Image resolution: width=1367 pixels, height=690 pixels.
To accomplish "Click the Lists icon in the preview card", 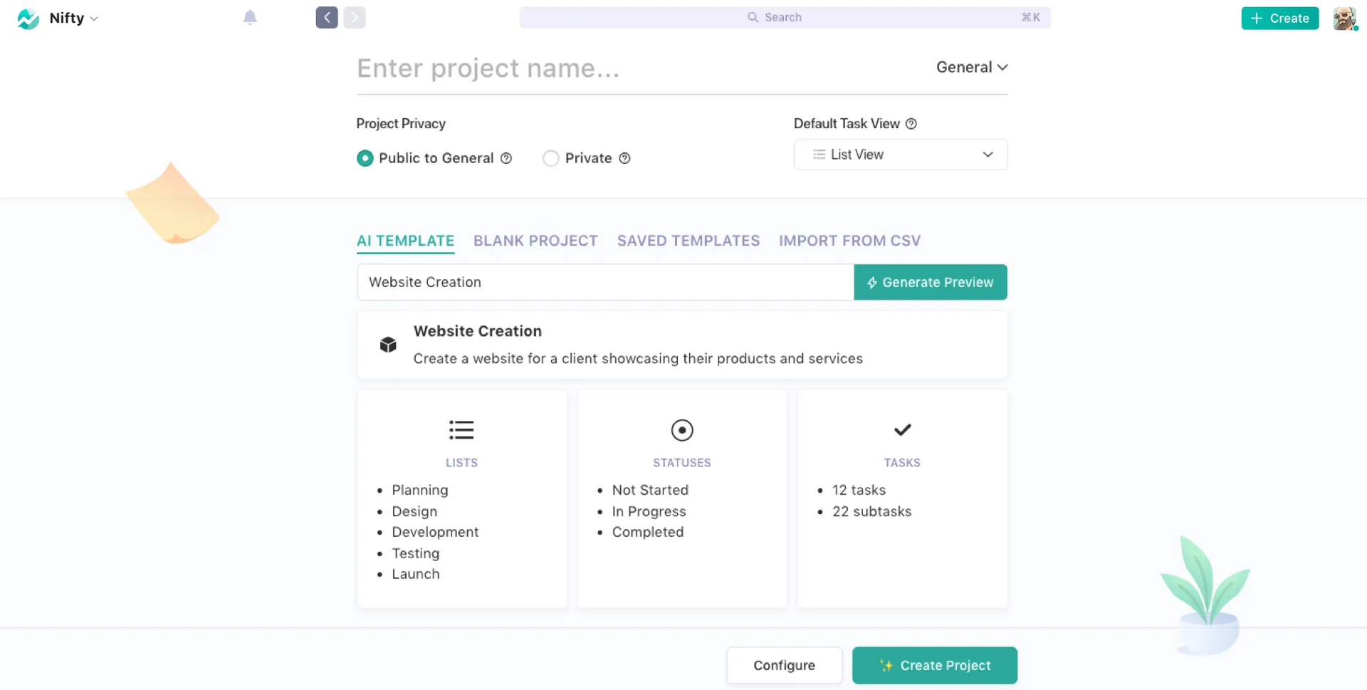I will tap(461, 430).
